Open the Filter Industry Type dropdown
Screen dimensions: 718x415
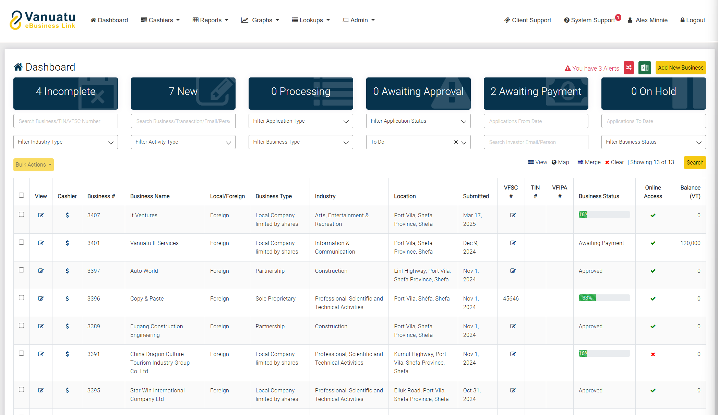(65, 142)
